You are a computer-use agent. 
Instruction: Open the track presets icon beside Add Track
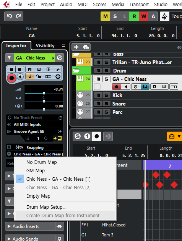point(86,47)
